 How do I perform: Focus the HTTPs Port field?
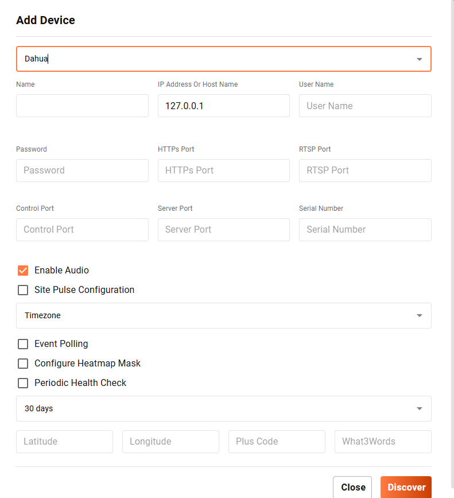click(223, 171)
